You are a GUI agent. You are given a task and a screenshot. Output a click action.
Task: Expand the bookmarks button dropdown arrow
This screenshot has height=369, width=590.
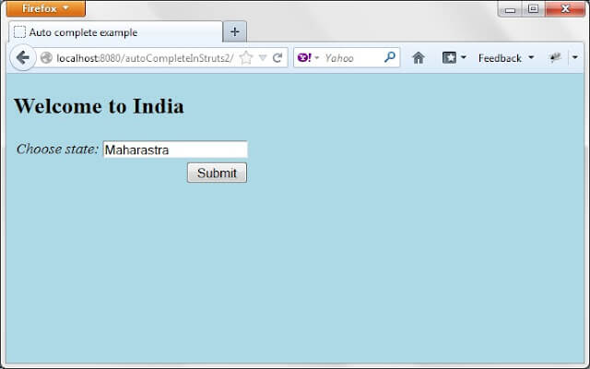(464, 57)
